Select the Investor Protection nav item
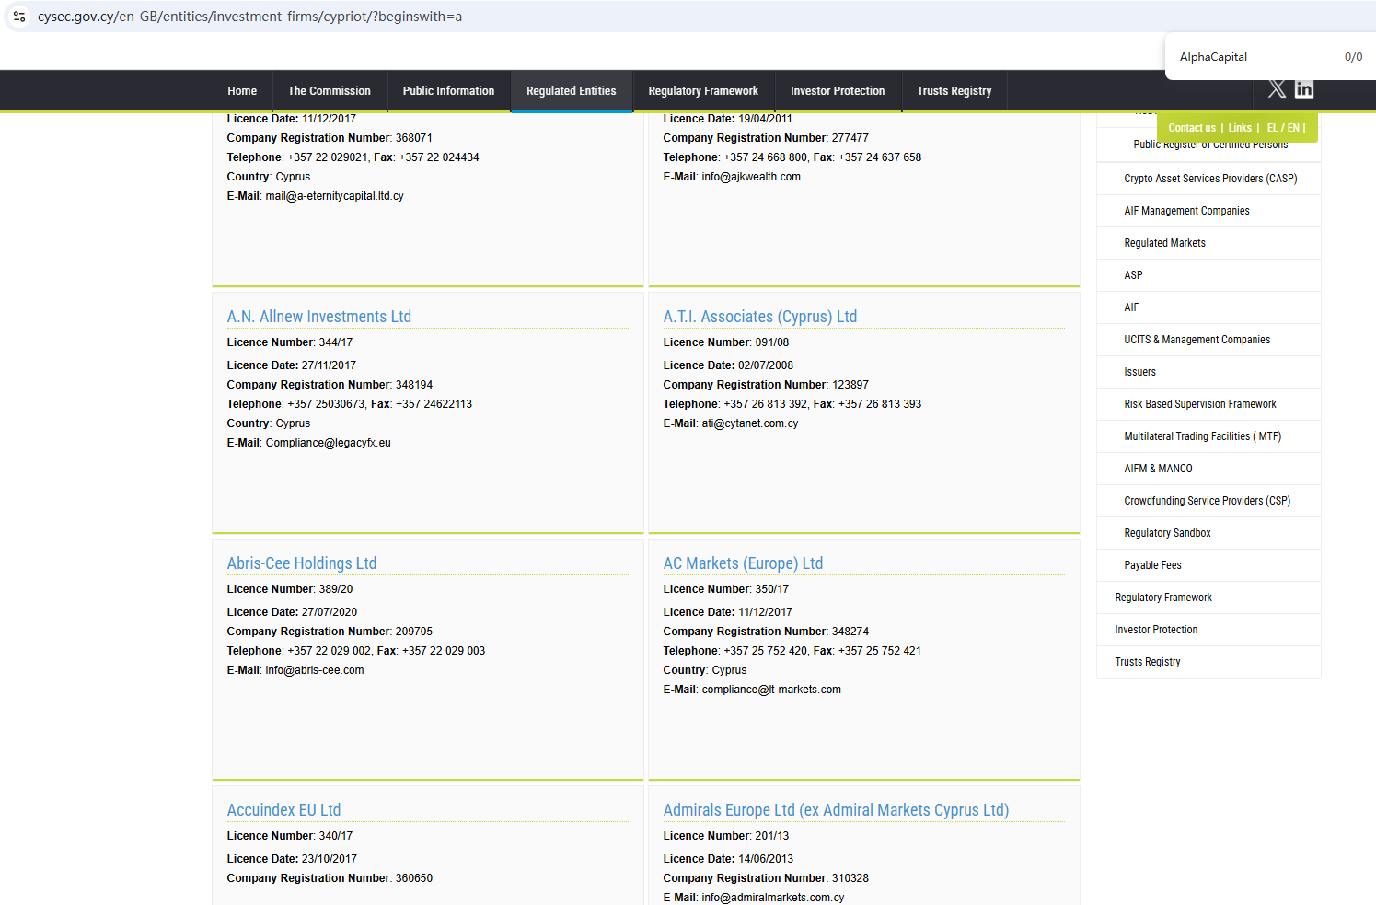This screenshot has width=1376, height=905. 837,91
